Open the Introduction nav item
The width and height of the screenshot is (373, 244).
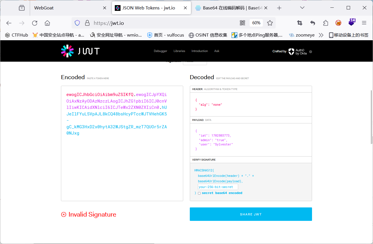200,51
